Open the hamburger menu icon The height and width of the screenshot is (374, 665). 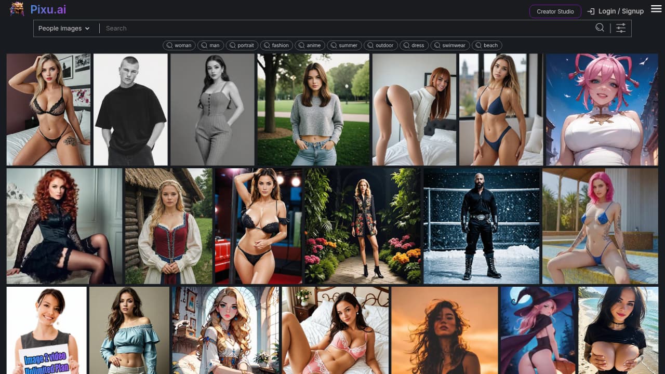click(x=656, y=9)
